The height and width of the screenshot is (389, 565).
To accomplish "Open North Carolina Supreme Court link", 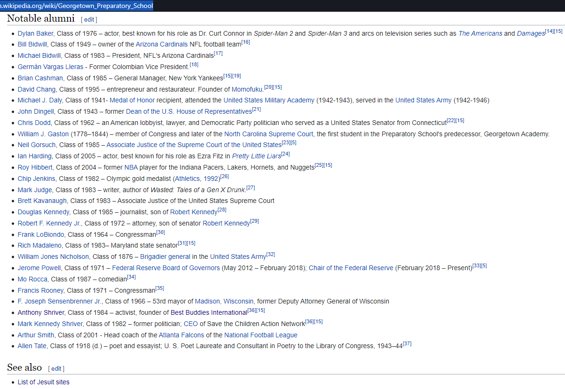I will click(269, 134).
